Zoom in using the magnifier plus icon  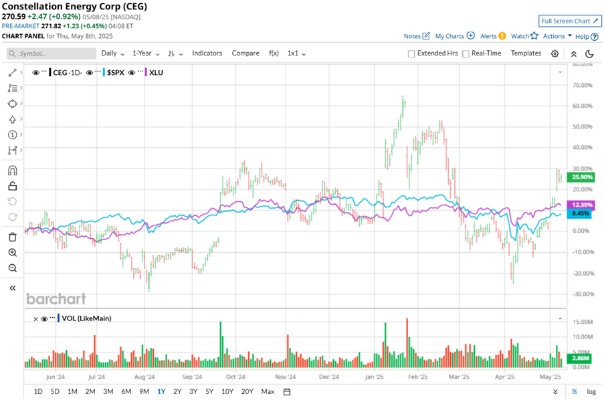point(12,252)
